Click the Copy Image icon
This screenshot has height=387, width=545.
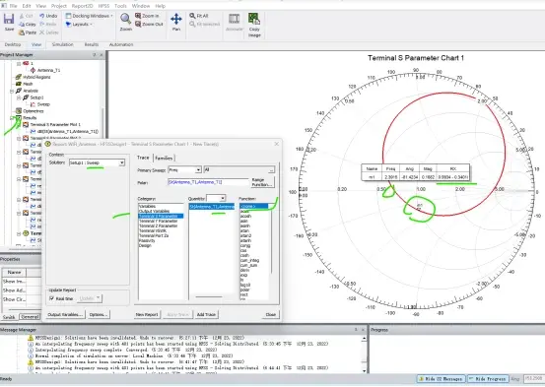coord(254,19)
